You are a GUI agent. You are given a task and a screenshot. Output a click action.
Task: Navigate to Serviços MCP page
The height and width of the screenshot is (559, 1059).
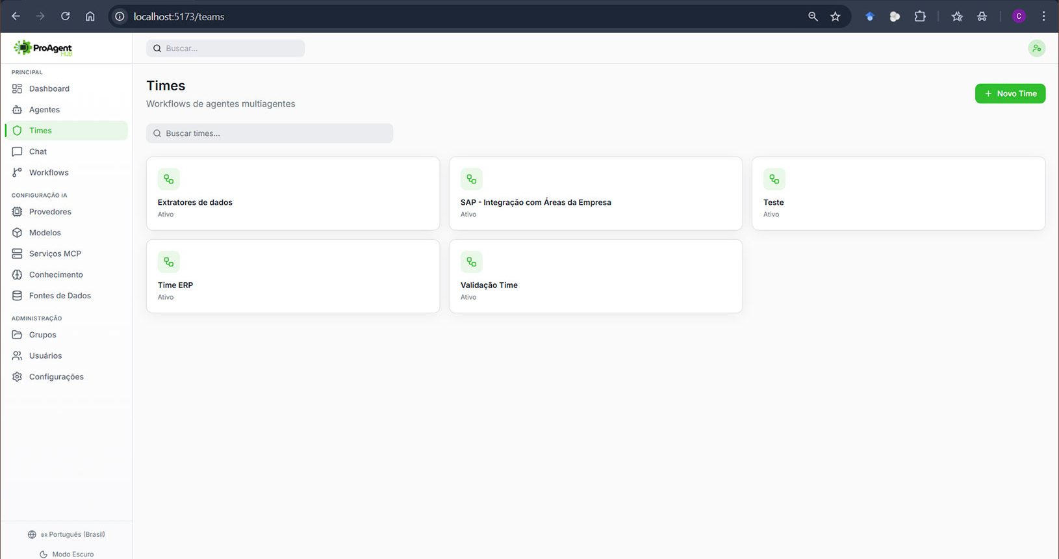55,253
